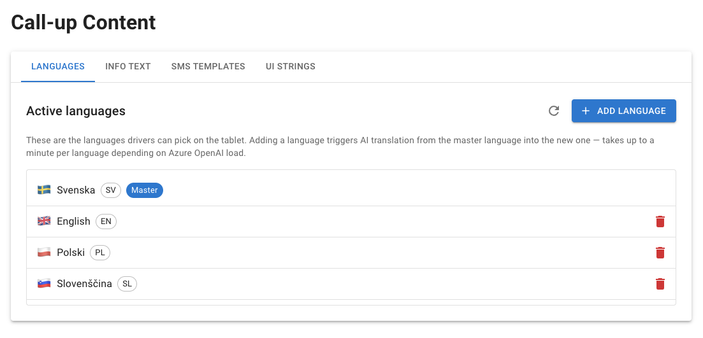Click the Add Language button
The height and width of the screenshot is (338, 703).
coord(623,111)
